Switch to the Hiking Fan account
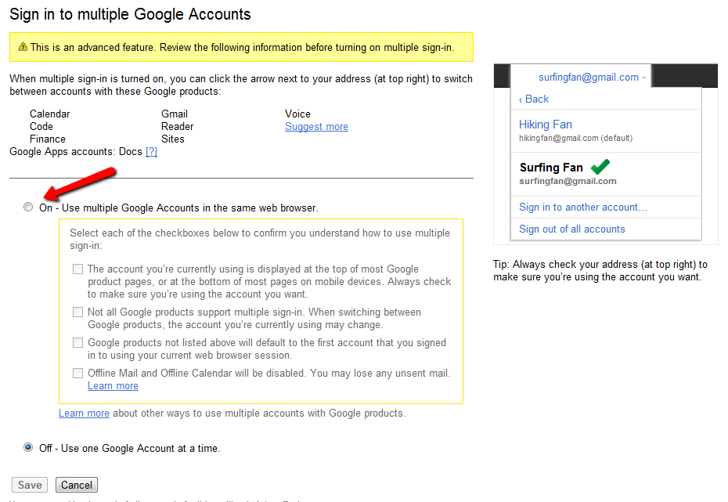Viewport: 728px width, 502px height. (x=546, y=125)
